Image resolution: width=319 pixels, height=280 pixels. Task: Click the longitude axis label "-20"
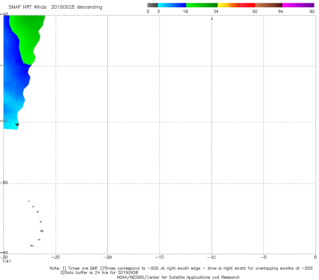107,257
